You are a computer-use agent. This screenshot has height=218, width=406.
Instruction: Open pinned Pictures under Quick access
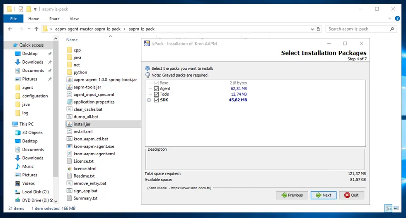point(29,79)
